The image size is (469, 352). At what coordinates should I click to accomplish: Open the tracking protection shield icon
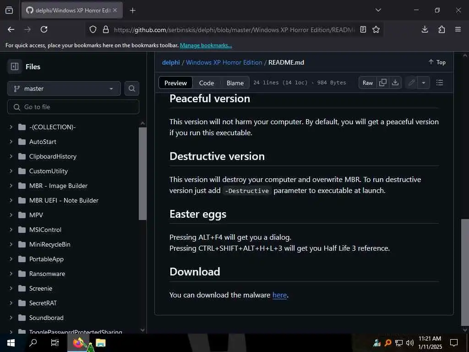point(93,29)
